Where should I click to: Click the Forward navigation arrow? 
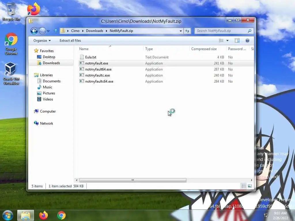[x=43, y=31]
